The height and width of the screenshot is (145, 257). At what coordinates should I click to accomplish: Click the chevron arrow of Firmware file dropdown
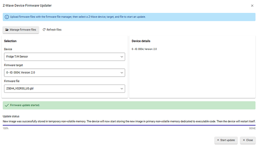tap(122, 89)
